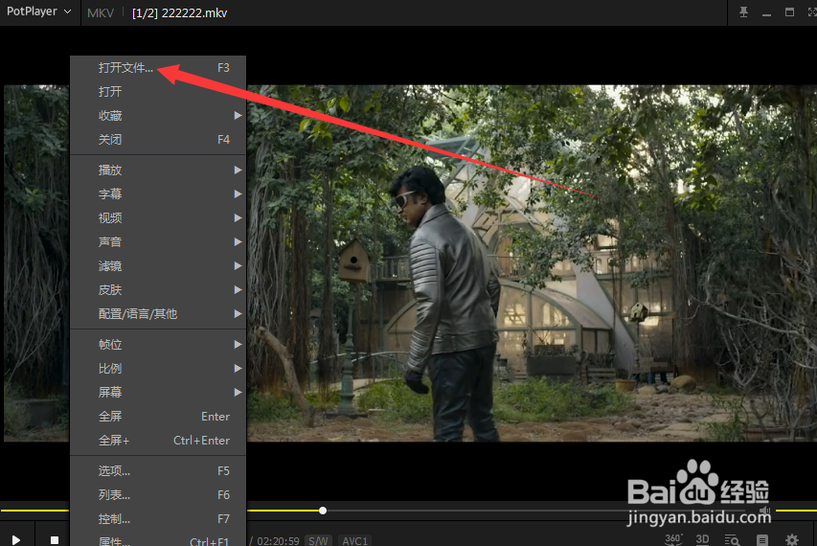The image size is (817, 546).
Task: Open settings gear in control bar
Action: (x=792, y=539)
